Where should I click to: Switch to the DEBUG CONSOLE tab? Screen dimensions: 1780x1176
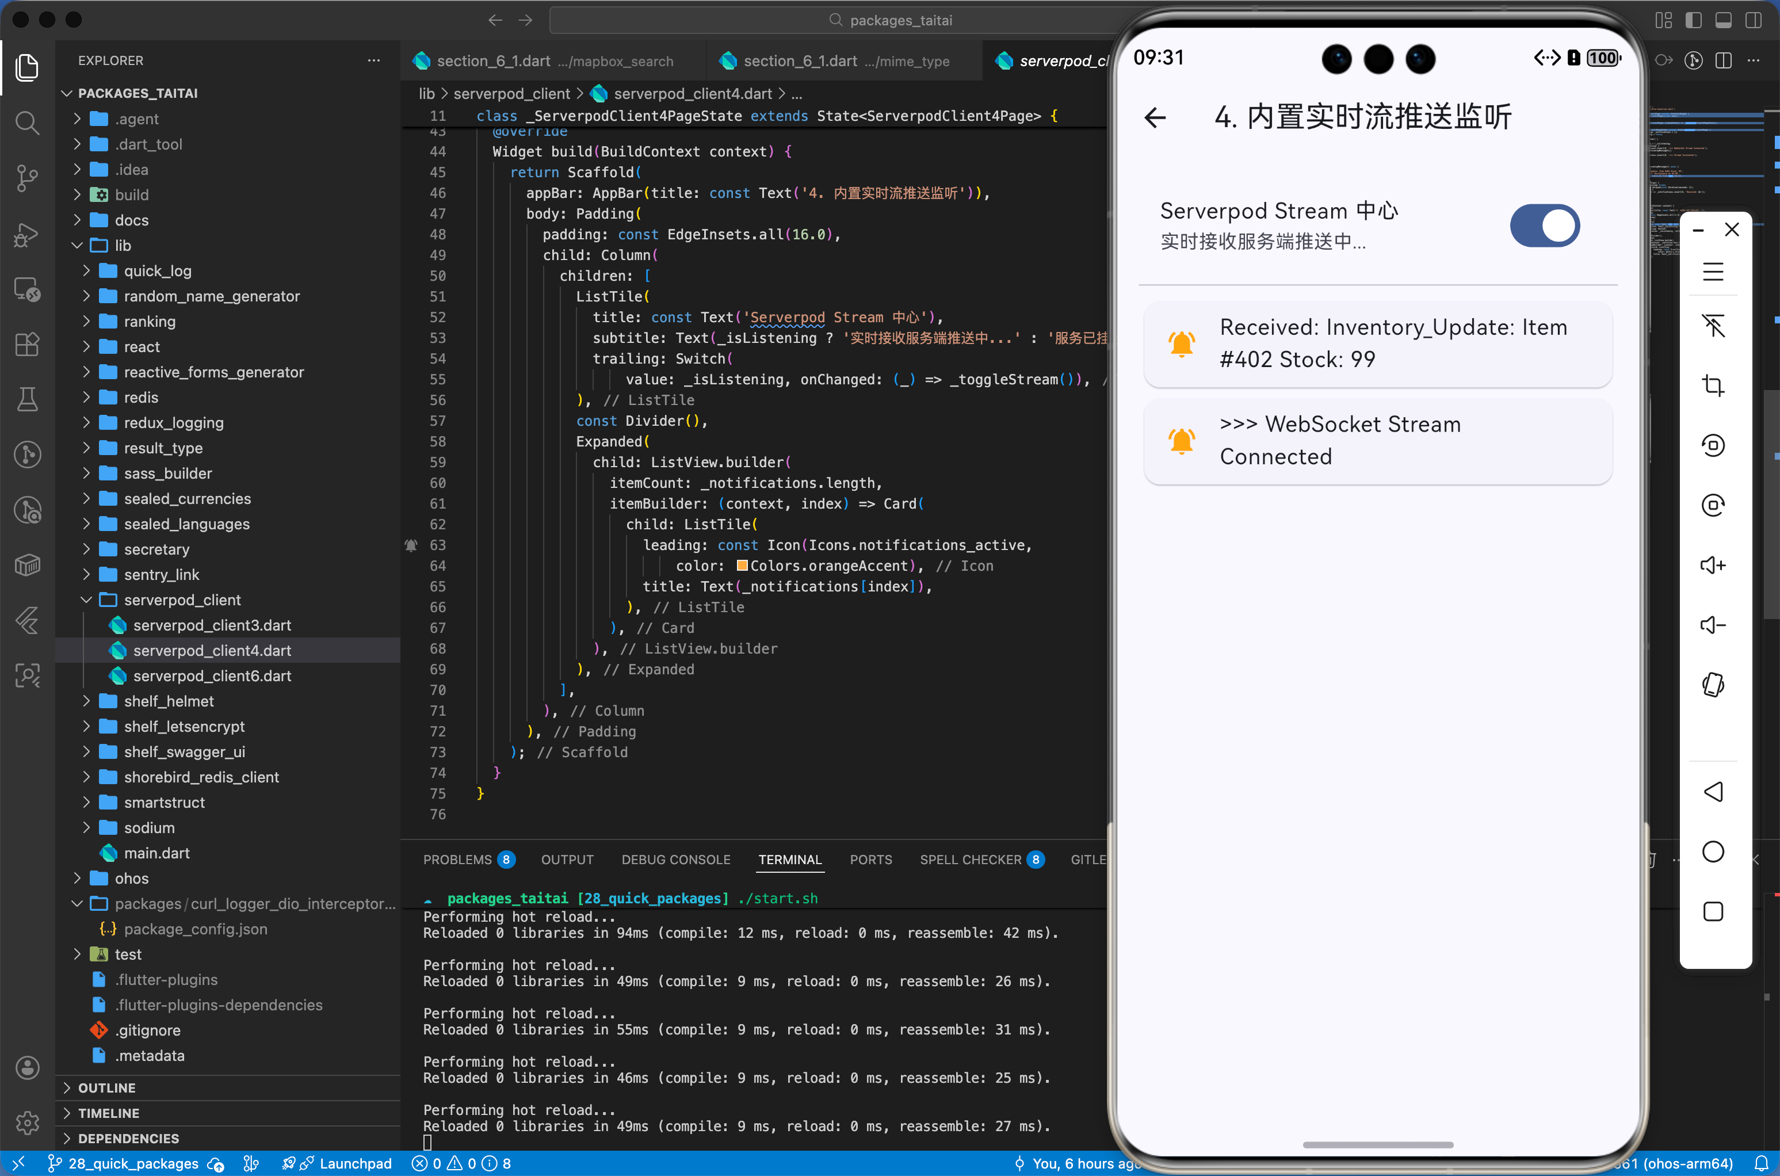pos(675,860)
